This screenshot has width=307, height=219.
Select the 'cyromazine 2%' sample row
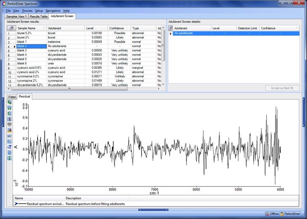(x=84, y=81)
